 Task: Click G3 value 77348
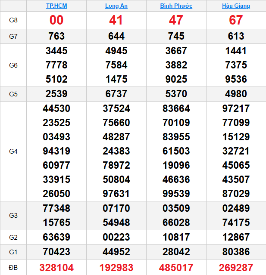tap(56, 208)
